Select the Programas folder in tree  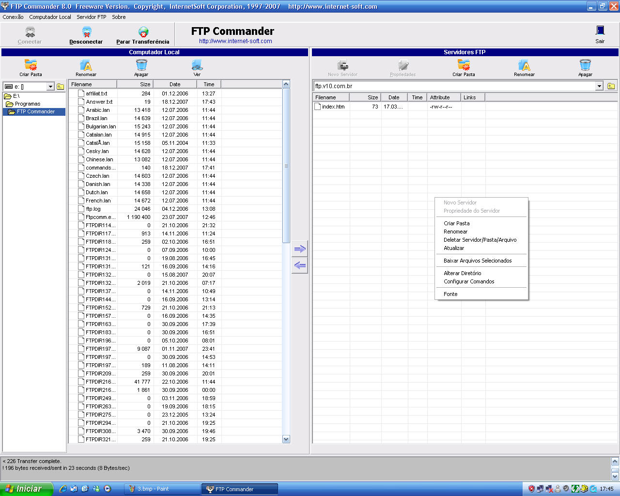coord(27,104)
